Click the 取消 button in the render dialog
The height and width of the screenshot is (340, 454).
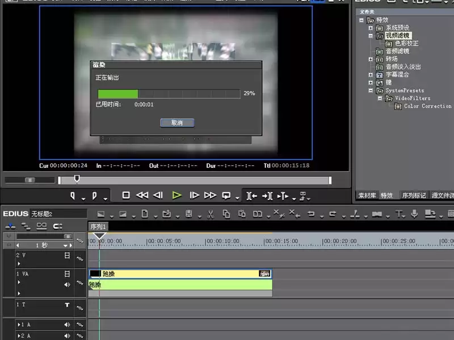177,123
